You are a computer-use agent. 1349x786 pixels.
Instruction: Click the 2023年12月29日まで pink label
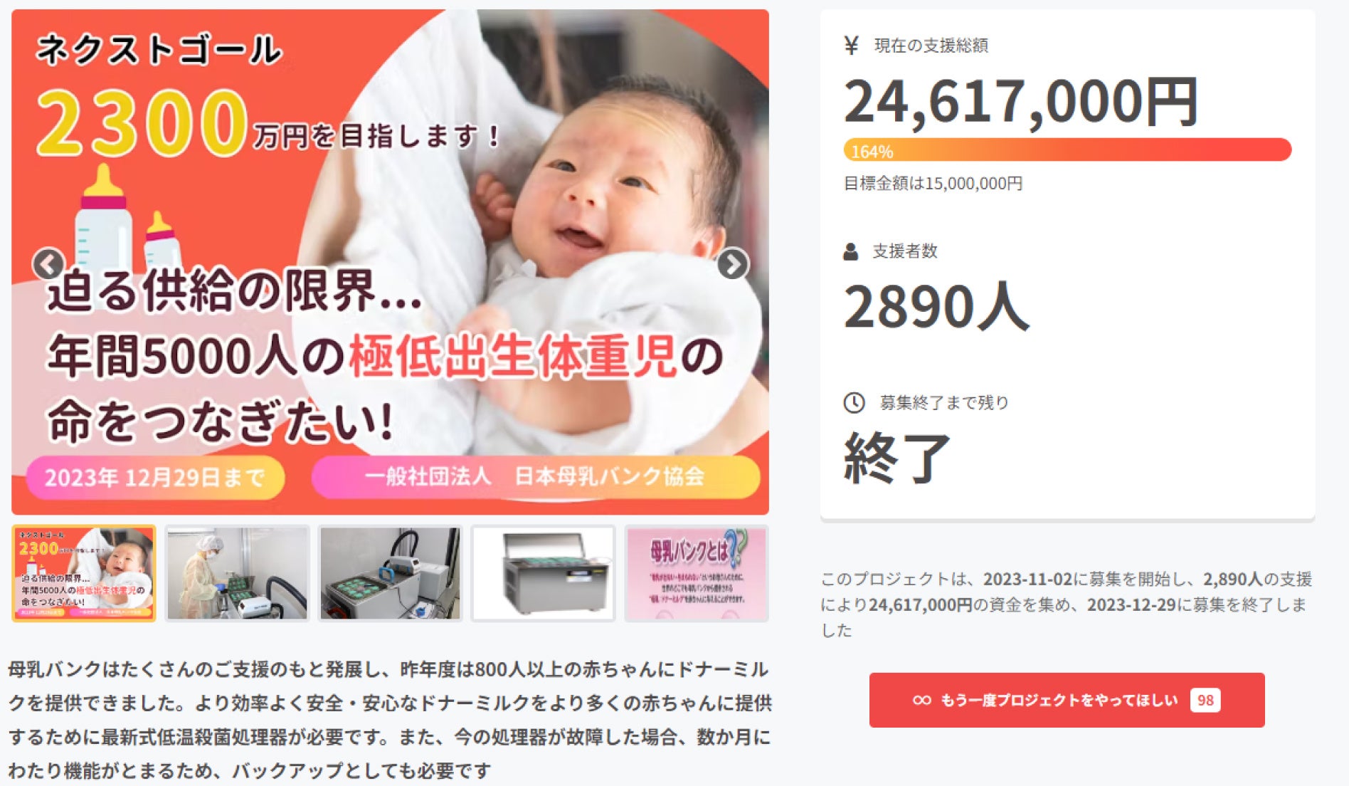tap(155, 477)
